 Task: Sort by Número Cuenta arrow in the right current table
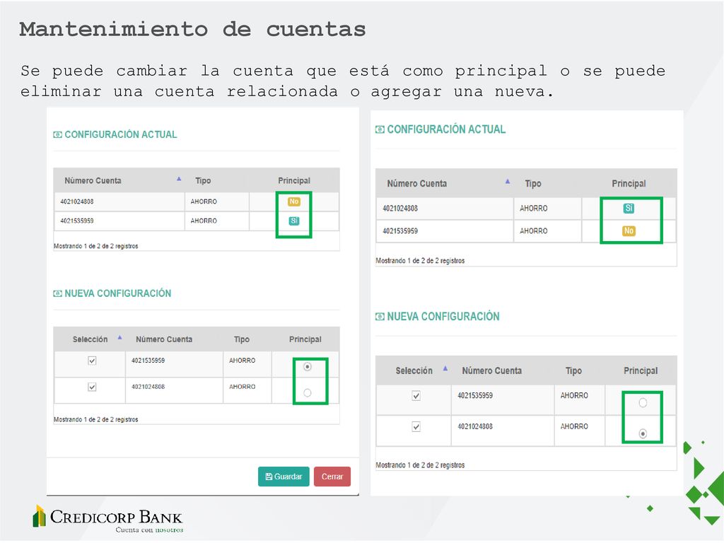pyautogui.click(x=508, y=182)
